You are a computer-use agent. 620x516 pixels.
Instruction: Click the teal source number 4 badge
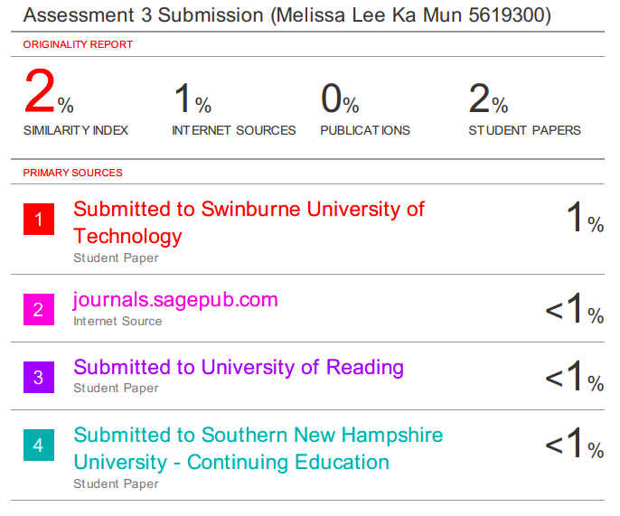pos(39,446)
